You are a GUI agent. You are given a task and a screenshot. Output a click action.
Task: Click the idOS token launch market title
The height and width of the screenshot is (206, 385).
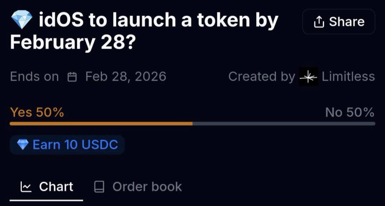pyautogui.click(x=144, y=32)
